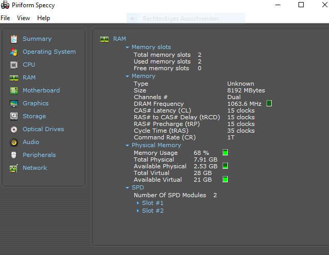Select CAS# Latency (CL) label

(x=162, y=110)
